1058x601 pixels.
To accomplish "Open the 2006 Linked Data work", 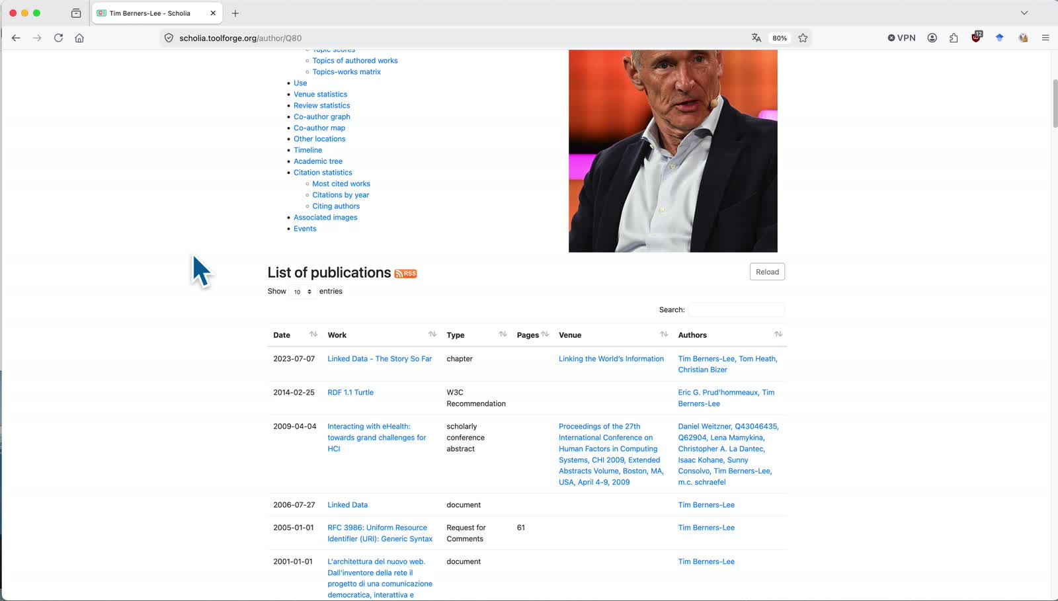I will pos(347,505).
